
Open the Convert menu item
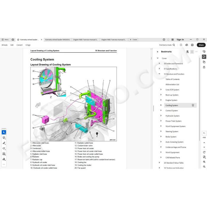[x=20, y=45]
